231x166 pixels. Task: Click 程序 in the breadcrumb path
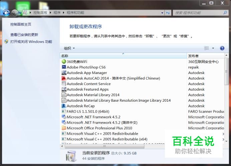(57, 13)
